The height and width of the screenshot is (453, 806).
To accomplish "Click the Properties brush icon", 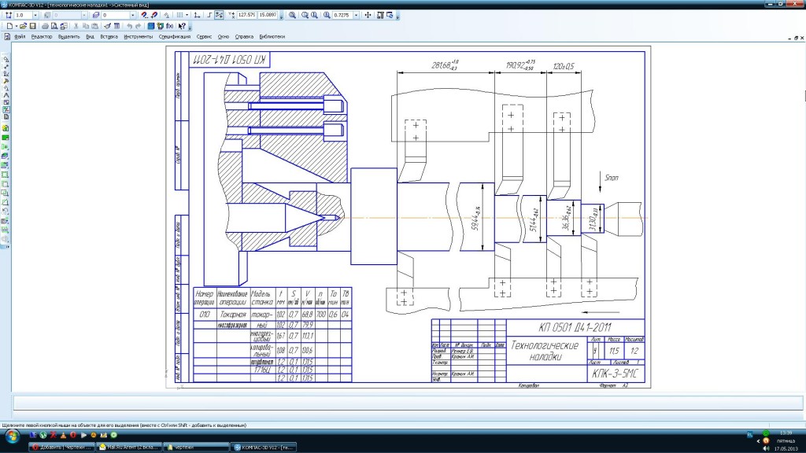I will point(107,26).
